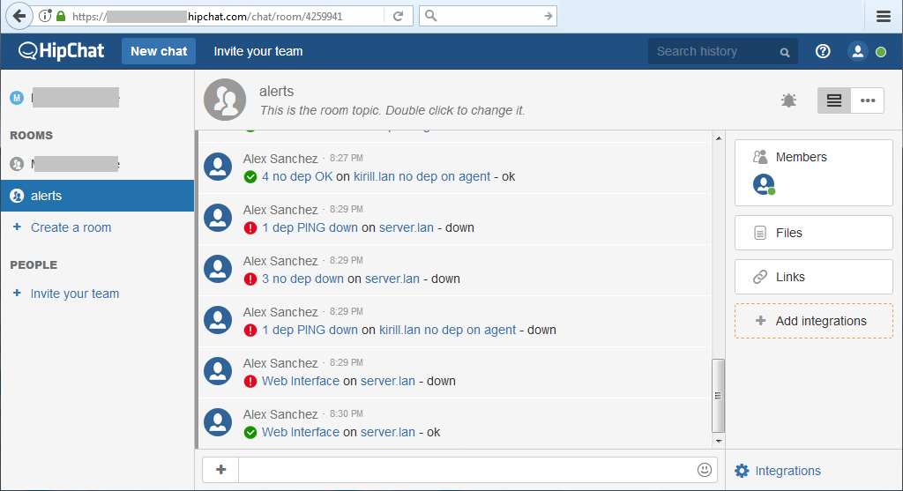Image resolution: width=903 pixels, height=491 pixels.
Task: Click the green check icon on 4 no dep OK
Action: (x=250, y=176)
